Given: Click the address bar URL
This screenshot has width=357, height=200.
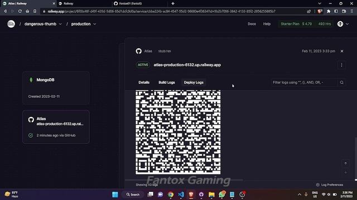Looking at the screenshot, I should (x=161, y=11).
